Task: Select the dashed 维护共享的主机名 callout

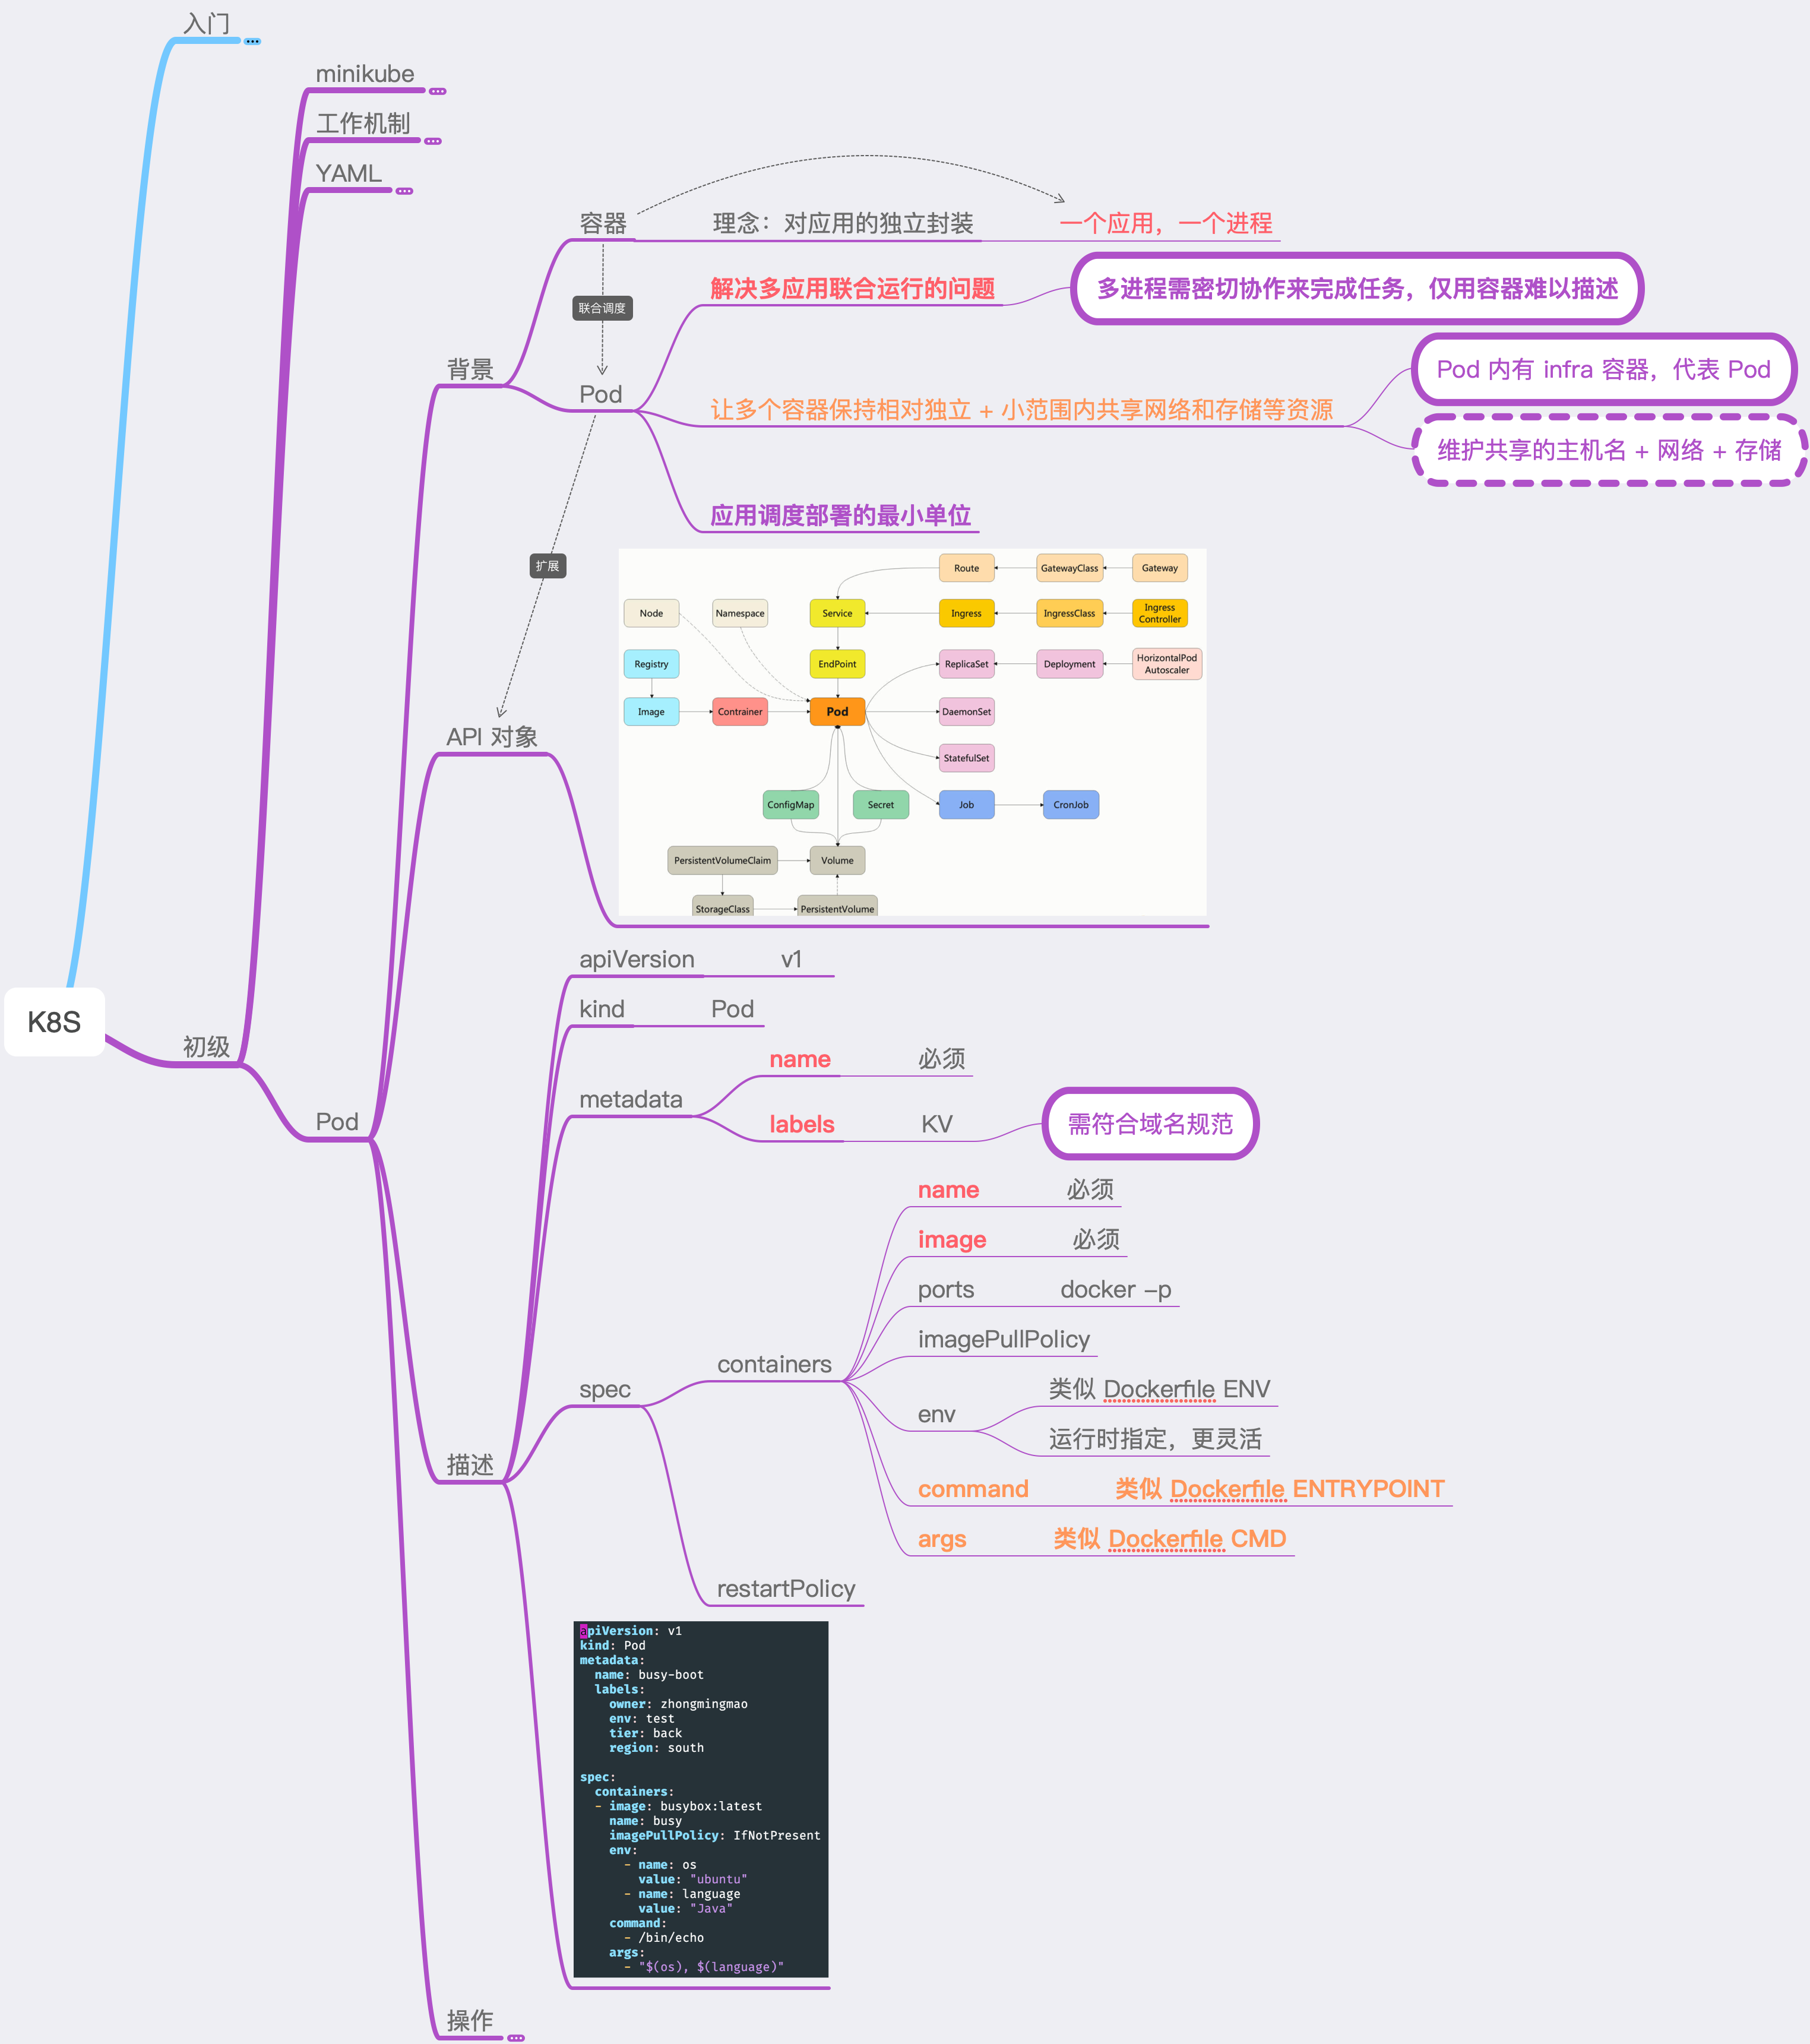Action: pyautogui.click(x=1608, y=450)
